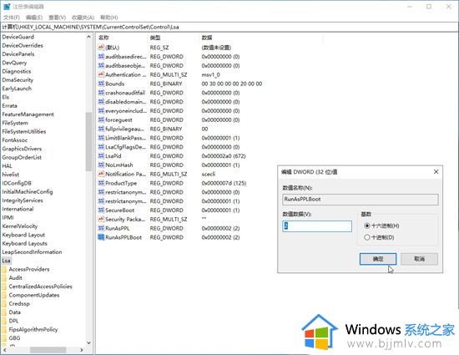Select the Lsa key in tree
Viewport: 459px width, 355px height.
6,261
